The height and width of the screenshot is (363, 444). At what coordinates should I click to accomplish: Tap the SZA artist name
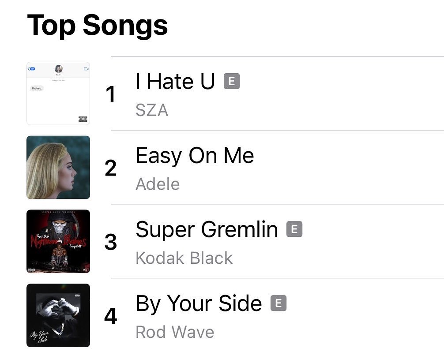coord(152,110)
